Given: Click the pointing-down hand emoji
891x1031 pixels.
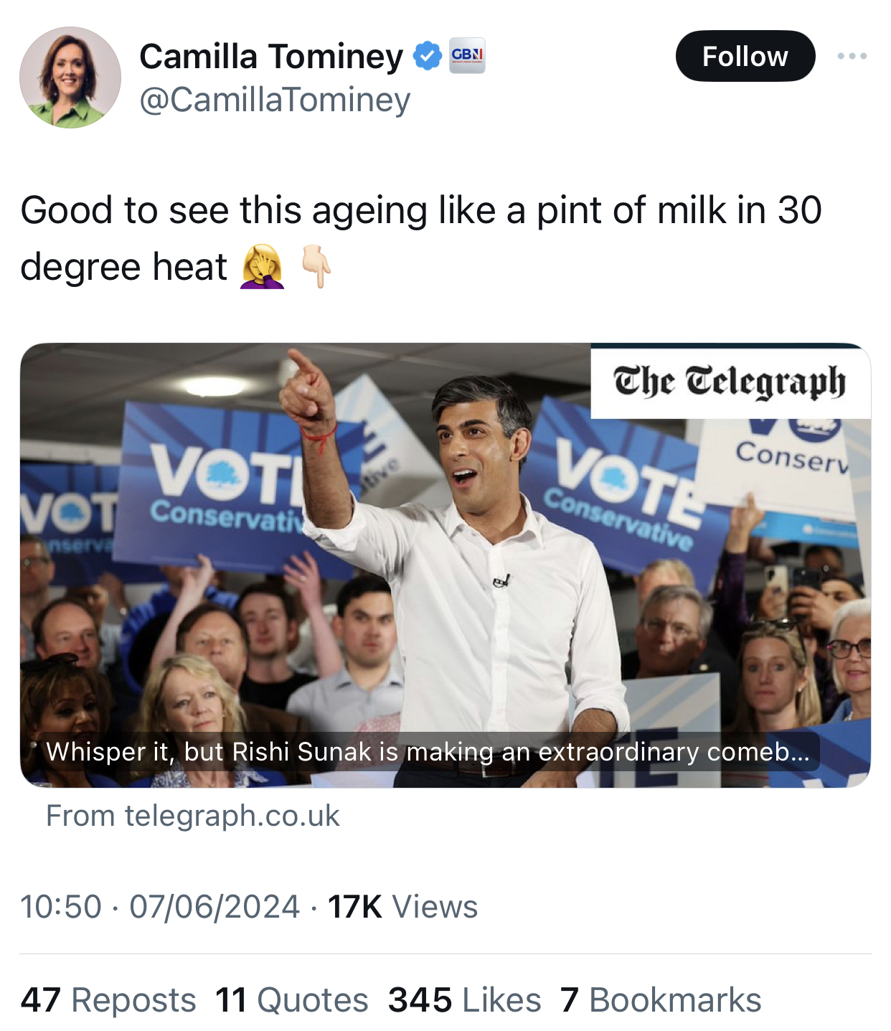Looking at the screenshot, I should (x=316, y=266).
